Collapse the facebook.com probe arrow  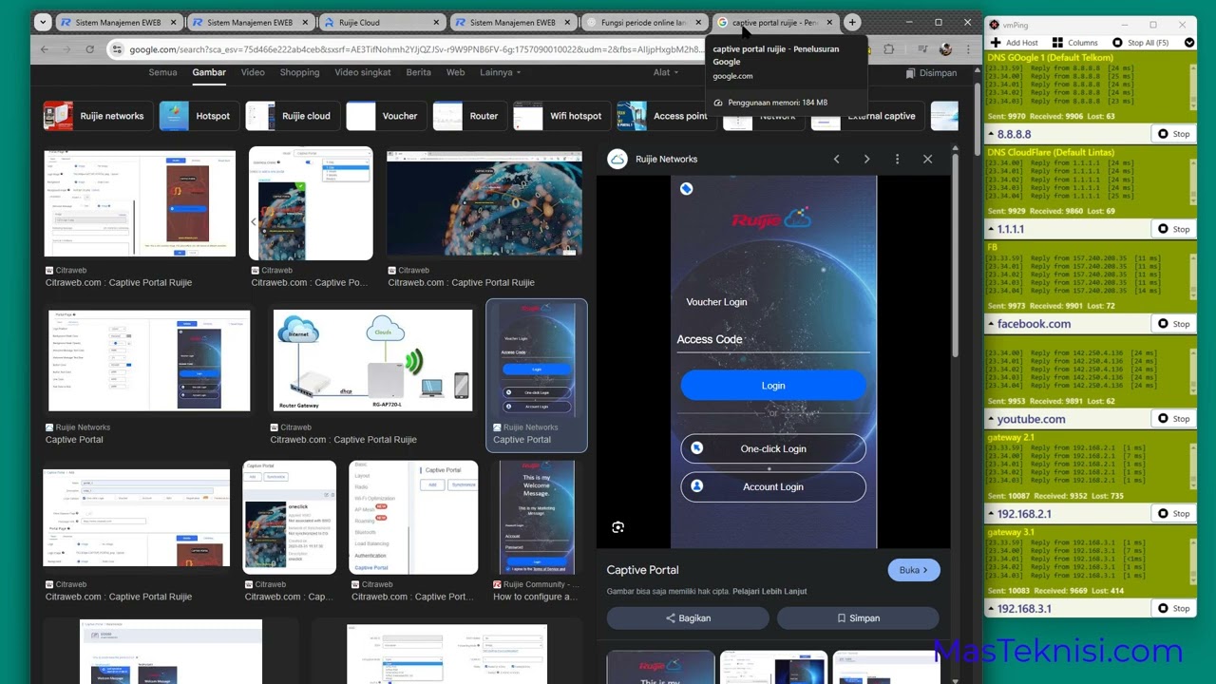coord(991,324)
